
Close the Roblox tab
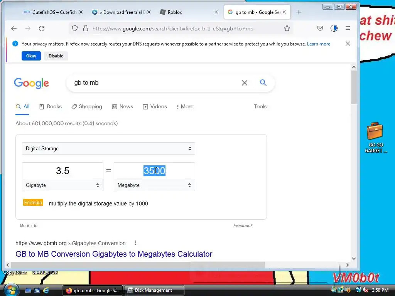click(216, 12)
